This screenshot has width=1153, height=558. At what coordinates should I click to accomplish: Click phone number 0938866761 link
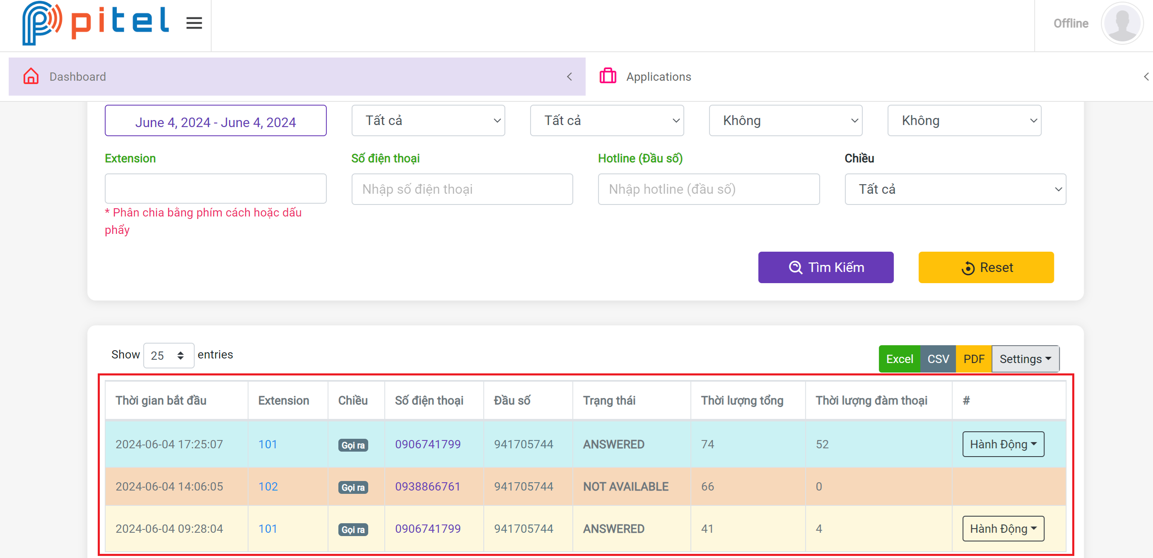tap(427, 486)
